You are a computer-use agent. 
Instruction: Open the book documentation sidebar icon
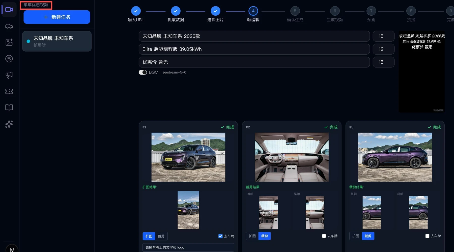pos(9,108)
